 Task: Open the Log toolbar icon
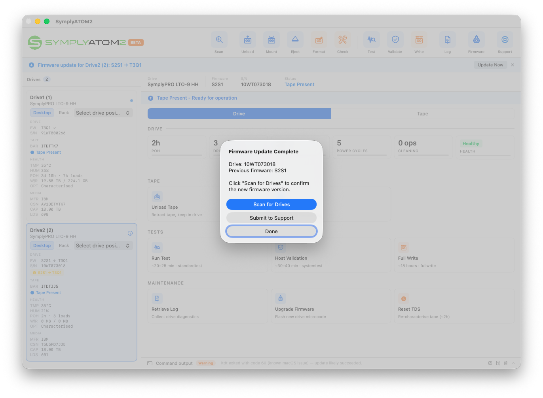[x=448, y=40]
